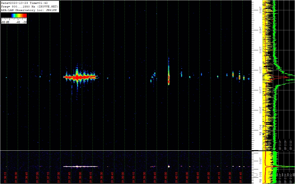Click the Freq= 800...1550 Hz info line
Image resolution: width=295 pixels, height=184 pixels.
[30, 7]
